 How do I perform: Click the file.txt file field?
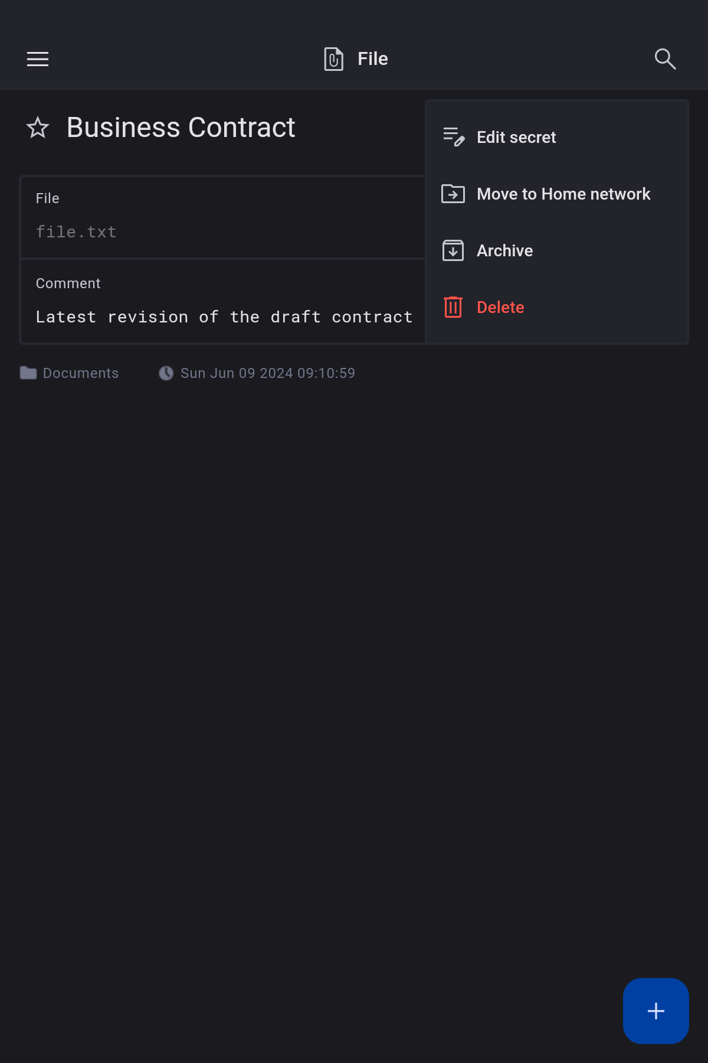point(77,232)
